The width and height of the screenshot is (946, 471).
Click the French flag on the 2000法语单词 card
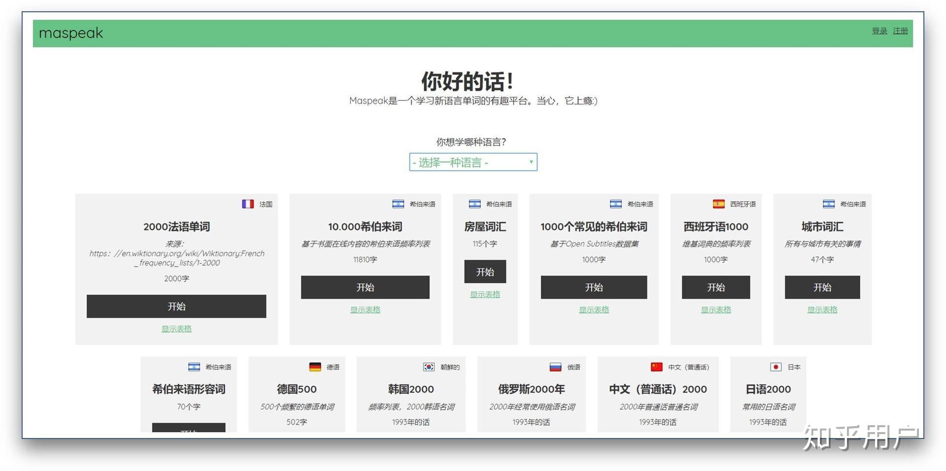coord(248,203)
